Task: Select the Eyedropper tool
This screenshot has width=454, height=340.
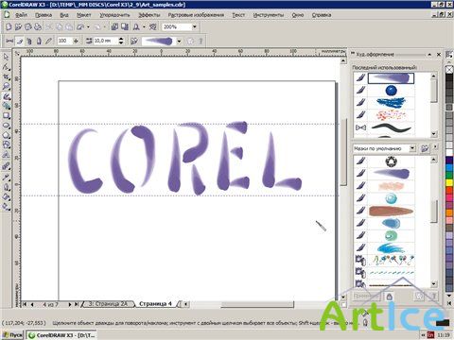Action: tap(7, 177)
